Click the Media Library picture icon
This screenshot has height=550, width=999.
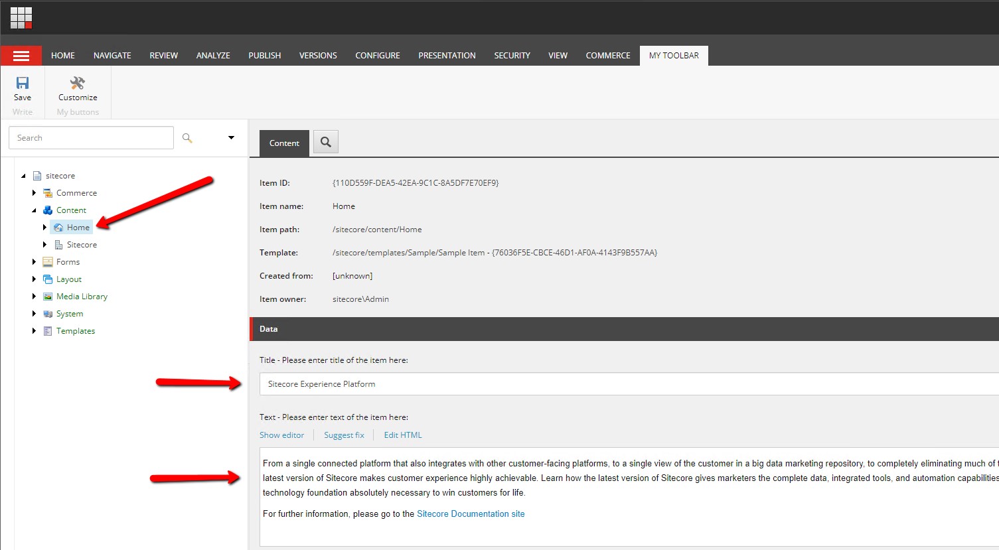[48, 297]
